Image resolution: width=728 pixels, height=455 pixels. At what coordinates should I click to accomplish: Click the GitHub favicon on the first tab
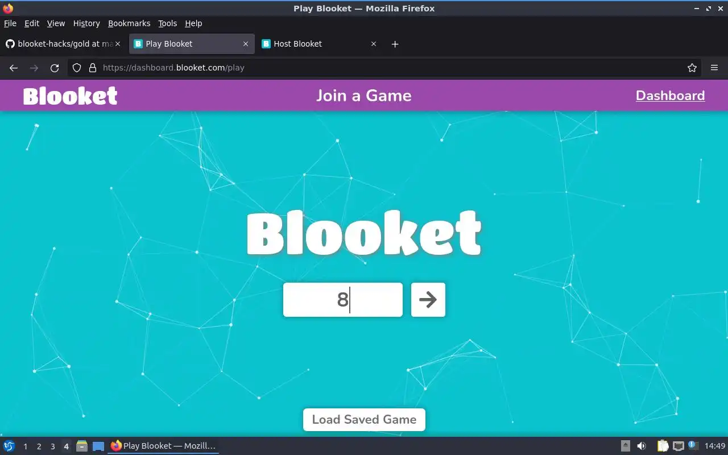tap(10, 44)
